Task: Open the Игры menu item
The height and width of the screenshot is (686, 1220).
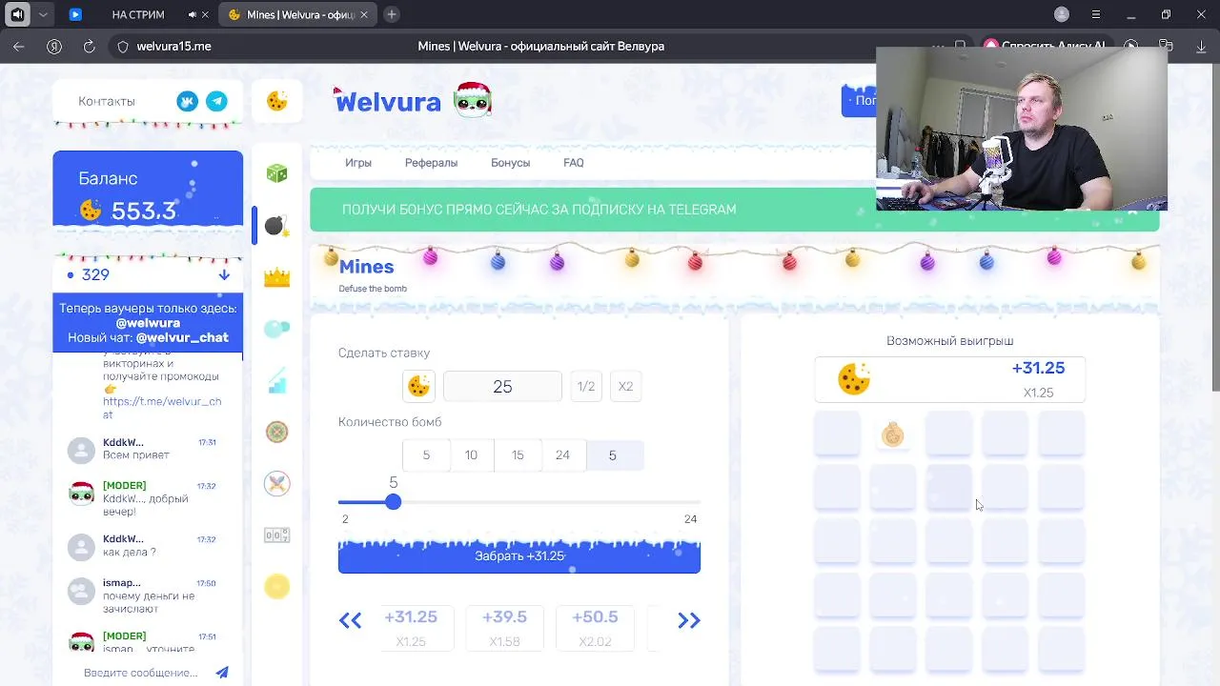Action: 358,163
